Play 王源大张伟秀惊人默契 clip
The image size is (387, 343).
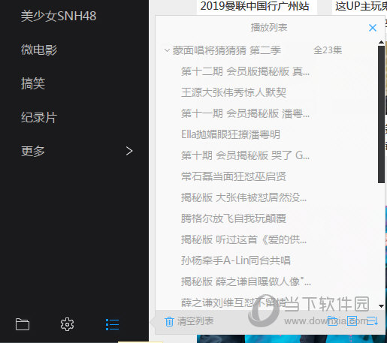[x=234, y=92]
